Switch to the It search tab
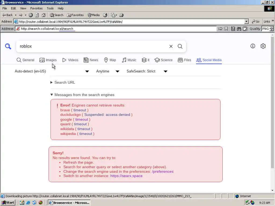275x206 pixels. 146,60
